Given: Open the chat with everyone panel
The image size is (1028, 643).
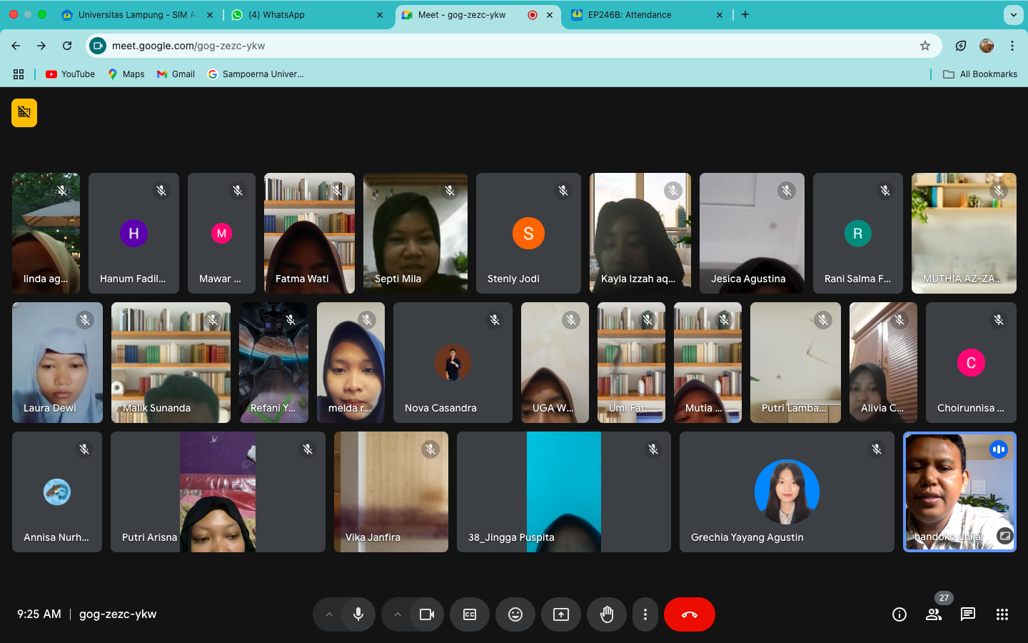Looking at the screenshot, I should (x=968, y=614).
